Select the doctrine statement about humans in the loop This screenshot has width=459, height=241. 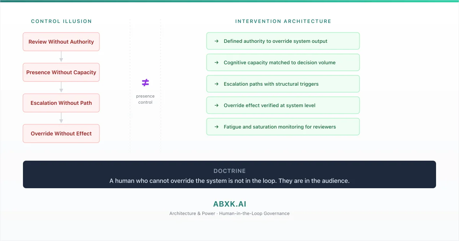point(229,181)
